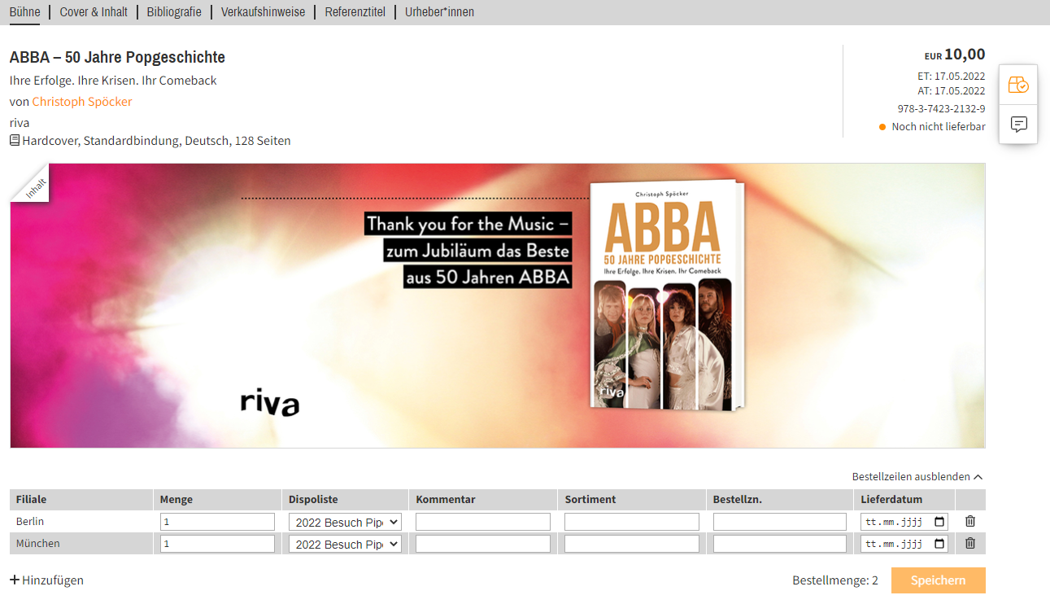Click the Speichern button
Viewport: 1050px width, 604px height.
(x=938, y=580)
